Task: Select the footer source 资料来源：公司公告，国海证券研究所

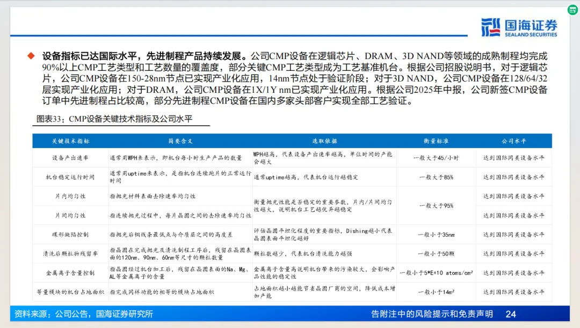Action: 84,314
